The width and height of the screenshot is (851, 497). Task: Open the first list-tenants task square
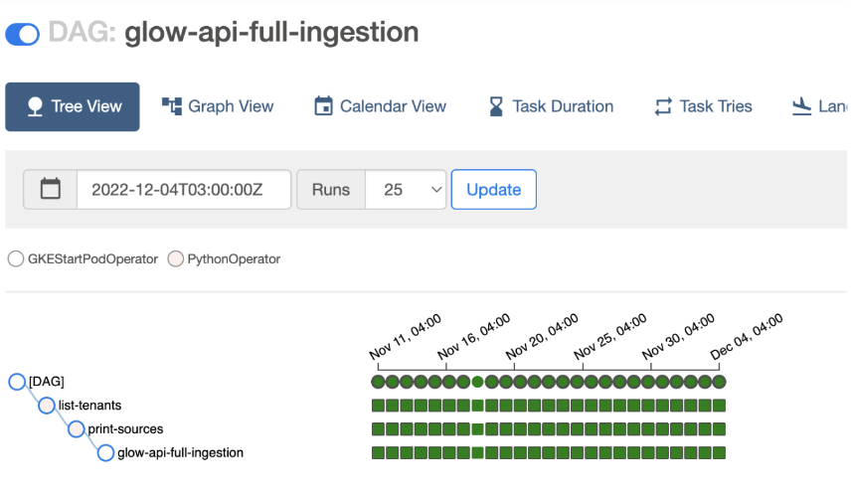pyautogui.click(x=379, y=406)
